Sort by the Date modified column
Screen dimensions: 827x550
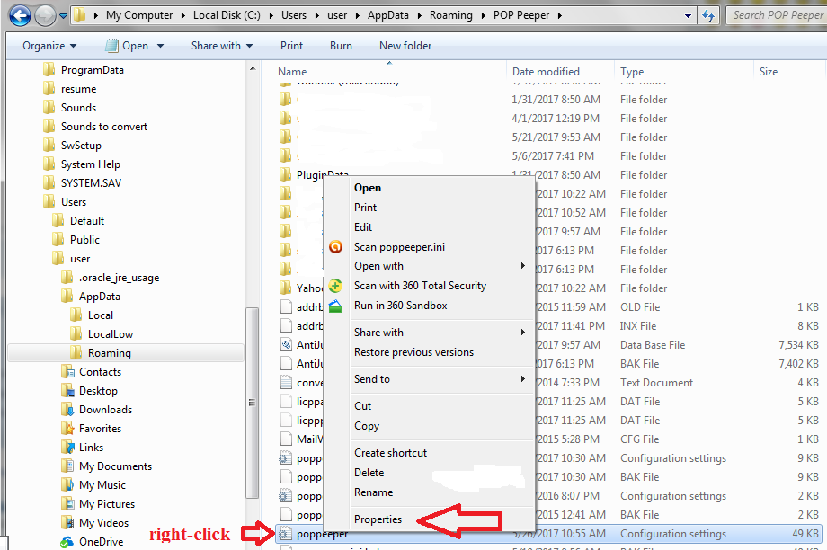pyautogui.click(x=546, y=72)
